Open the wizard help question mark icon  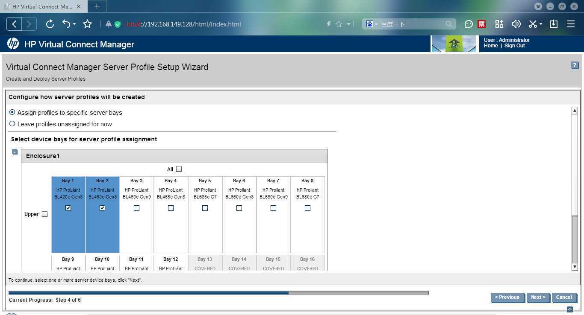575,65
